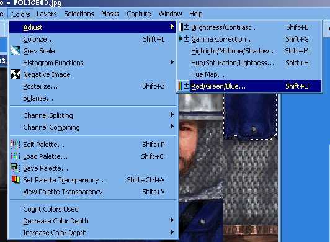Choose Posterize... option
Image resolution: width=330 pixels, height=242 pixels.
92,86
